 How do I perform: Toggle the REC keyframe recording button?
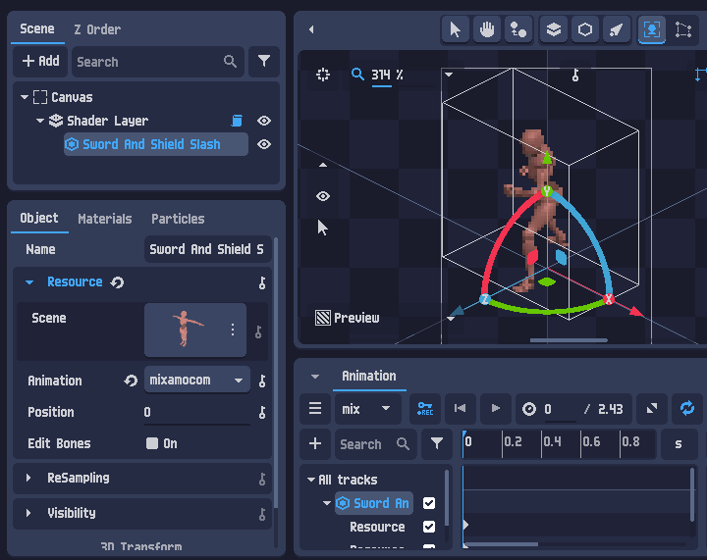coord(425,408)
